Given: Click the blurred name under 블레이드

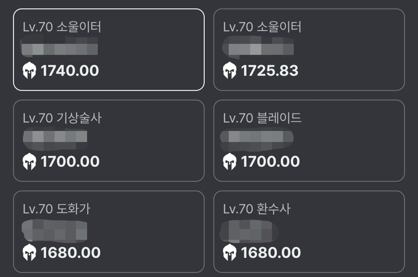Looking at the screenshot, I should tap(257, 140).
